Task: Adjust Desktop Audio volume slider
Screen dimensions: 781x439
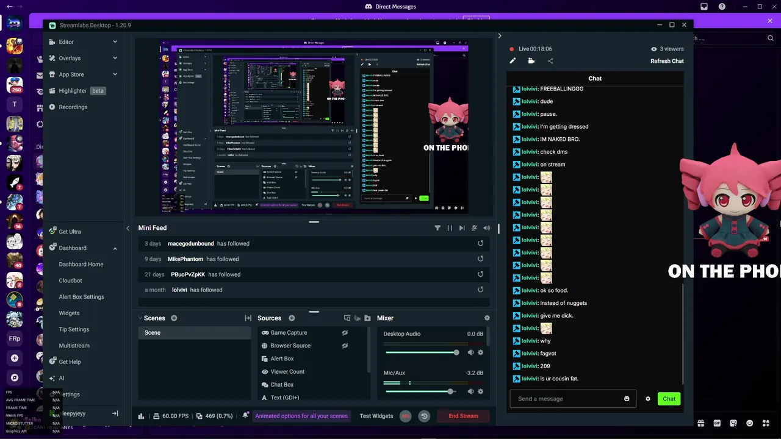Action: (422, 352)
